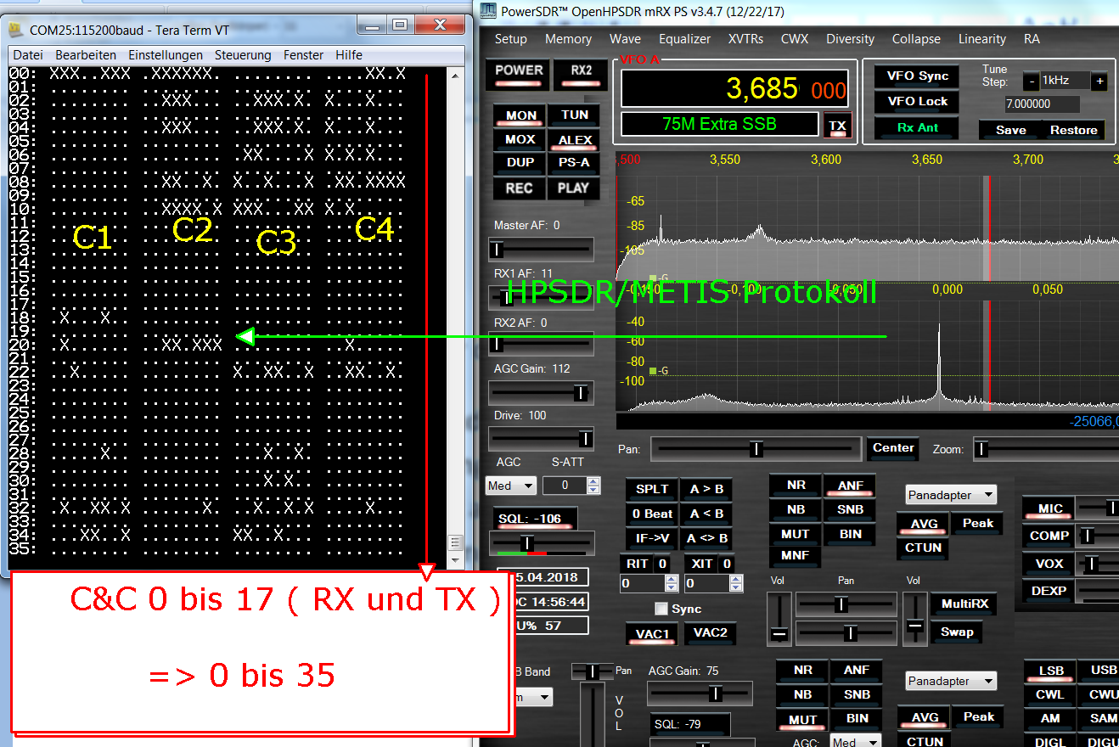Increase tune step with plus button
Image resolution: width=1119 pixels, height=747 pixels.
click(x=1099, y=81)
